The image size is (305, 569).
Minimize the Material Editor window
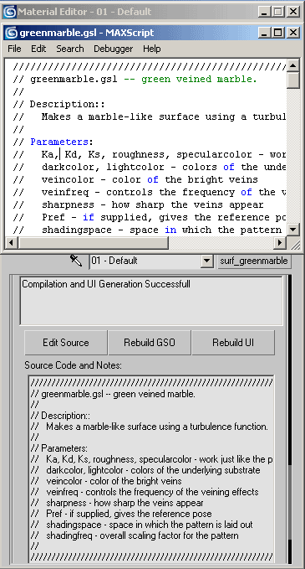(265, 12)
